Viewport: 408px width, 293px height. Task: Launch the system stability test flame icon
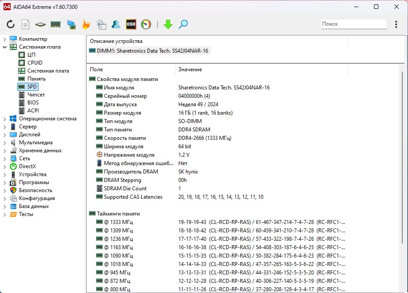(x=86, y=24)
